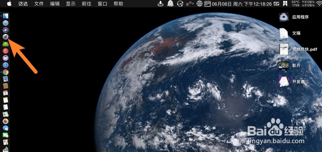This screenshot has height=152, width=322.
Task: Open Messages app in the Dock
Action: coord(5,129)
